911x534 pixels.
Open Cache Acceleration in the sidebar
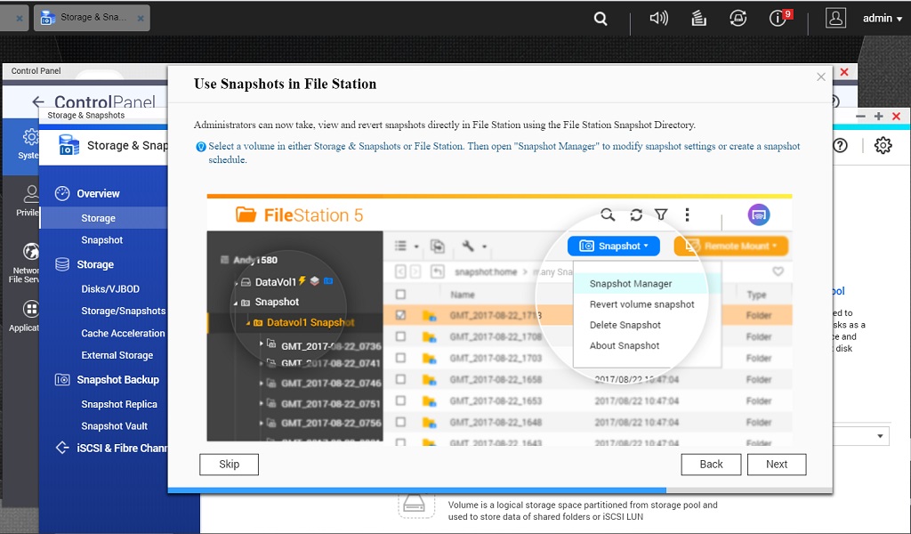pos(123,333)
